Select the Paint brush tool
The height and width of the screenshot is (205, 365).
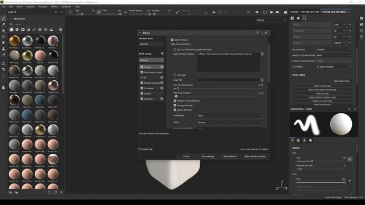[3, 18]
